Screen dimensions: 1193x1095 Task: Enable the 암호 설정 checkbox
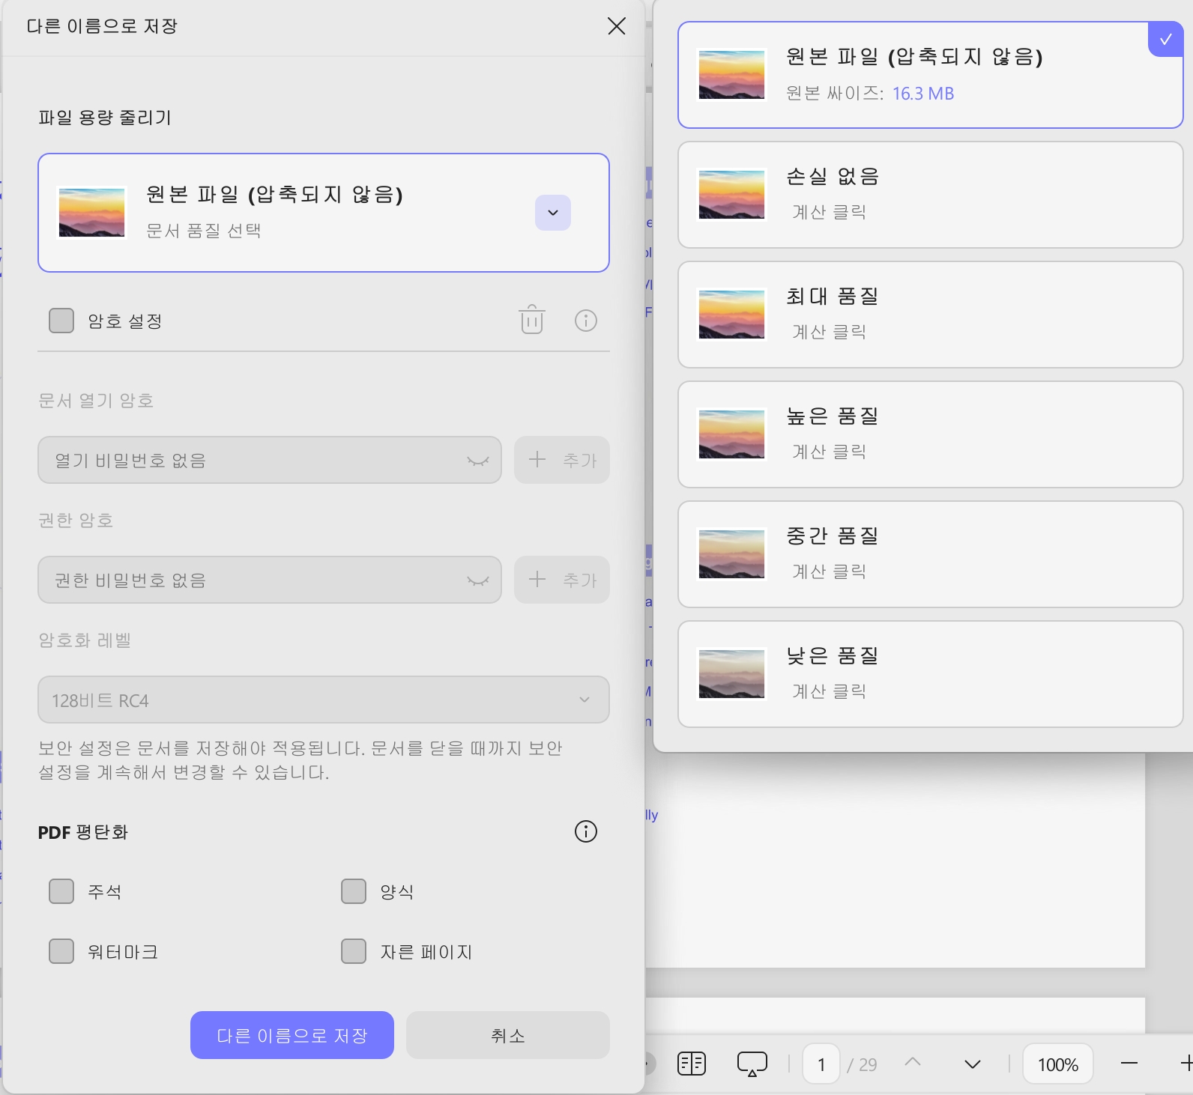[x=61, y=321]
